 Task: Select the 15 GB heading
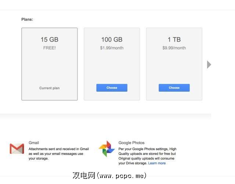[x=50, y=39]
